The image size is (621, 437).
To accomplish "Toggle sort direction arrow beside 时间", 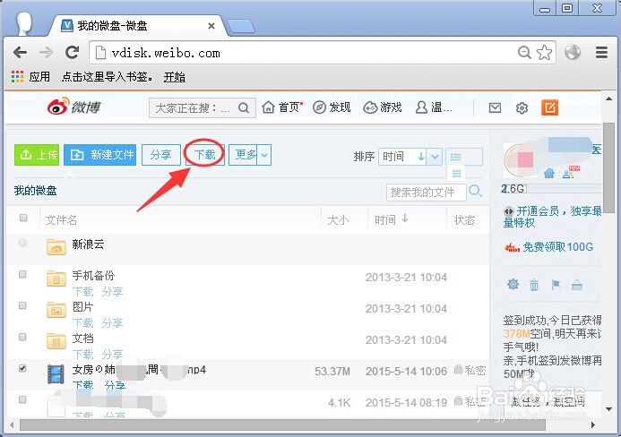I will pyautogui.click(x=421, y=157).
